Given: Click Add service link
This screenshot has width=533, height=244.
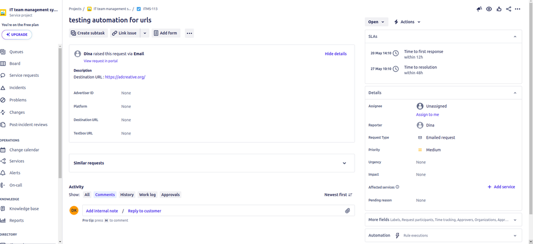Looking at the screenshot, I should click(501, 187).
